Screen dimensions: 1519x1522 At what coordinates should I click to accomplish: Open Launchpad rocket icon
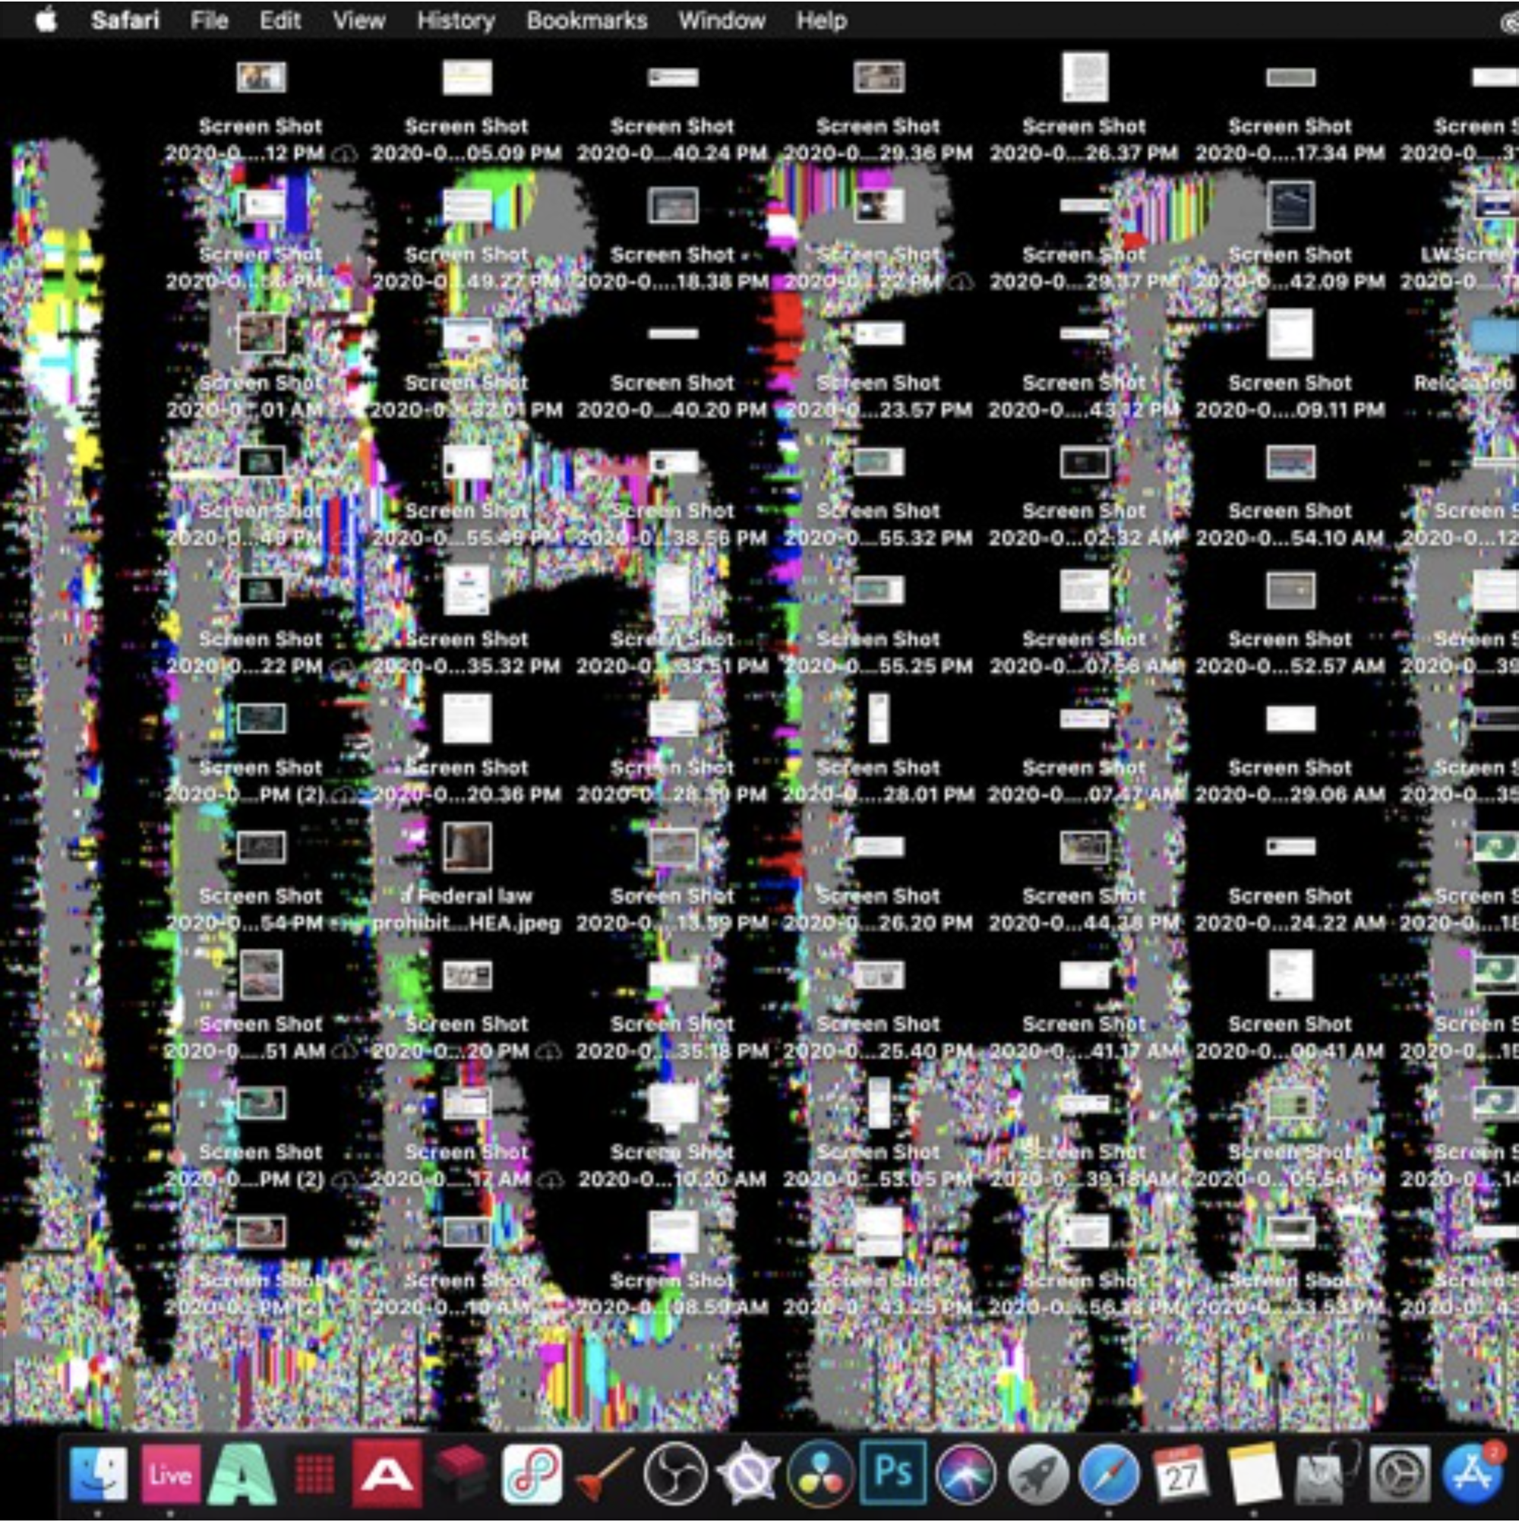click(x=1037, y=1473)
